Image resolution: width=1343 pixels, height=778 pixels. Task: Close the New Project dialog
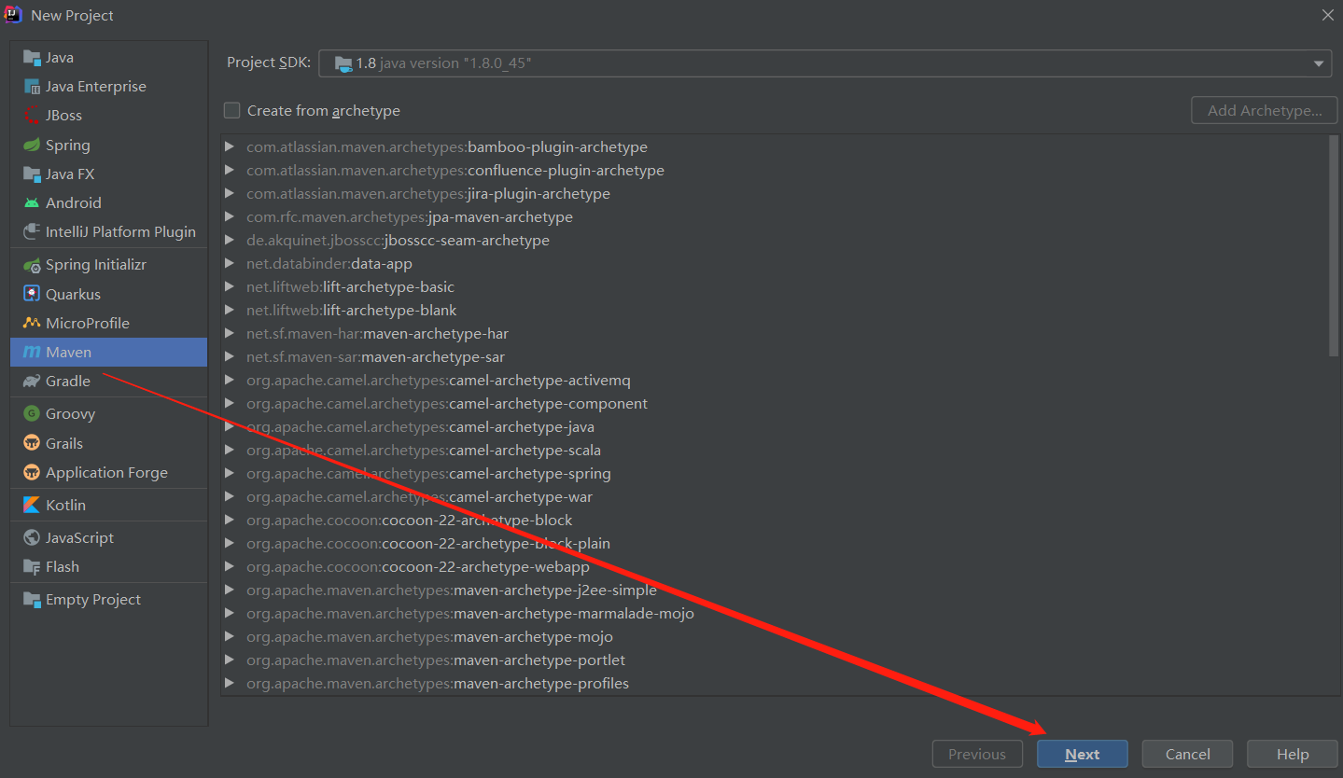(x=1327, y=15)
